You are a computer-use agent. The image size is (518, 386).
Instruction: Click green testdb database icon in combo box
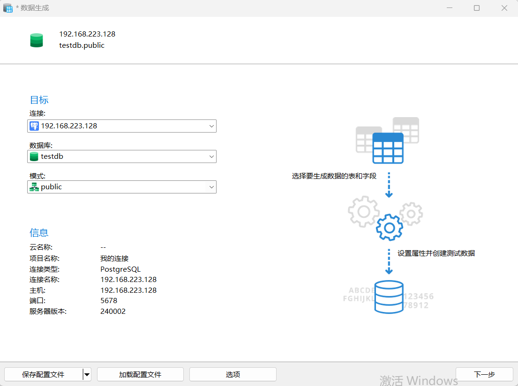pos(34,156)
